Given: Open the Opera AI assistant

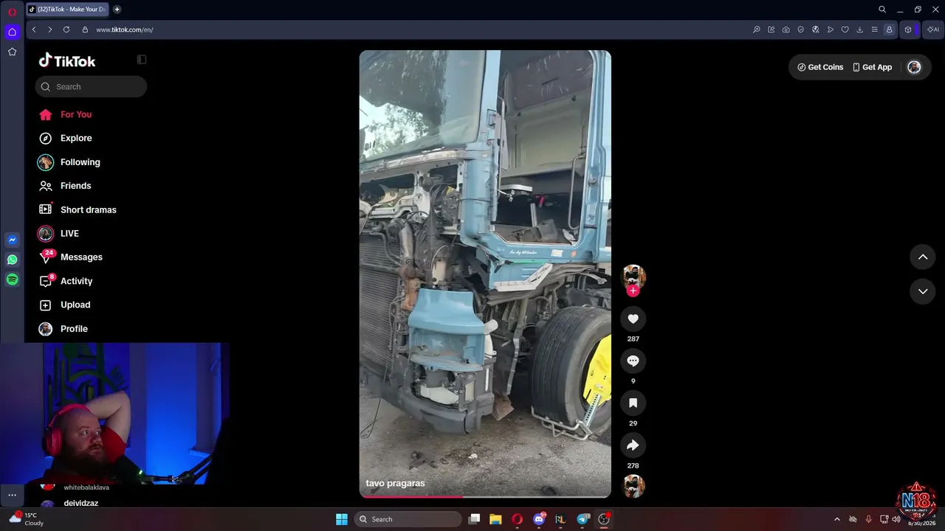Looking at the screenshot, I should click(x=933, y=29).
